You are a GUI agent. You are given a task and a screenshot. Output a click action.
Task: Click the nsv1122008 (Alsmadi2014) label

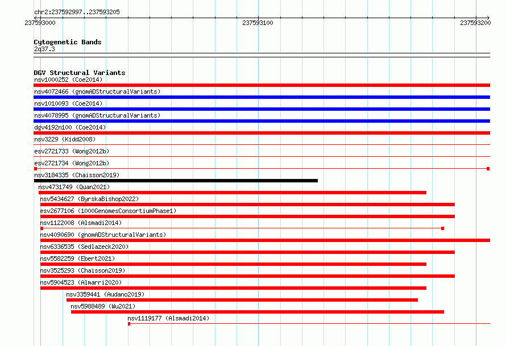pyautogui.click(x=81, y=223)
